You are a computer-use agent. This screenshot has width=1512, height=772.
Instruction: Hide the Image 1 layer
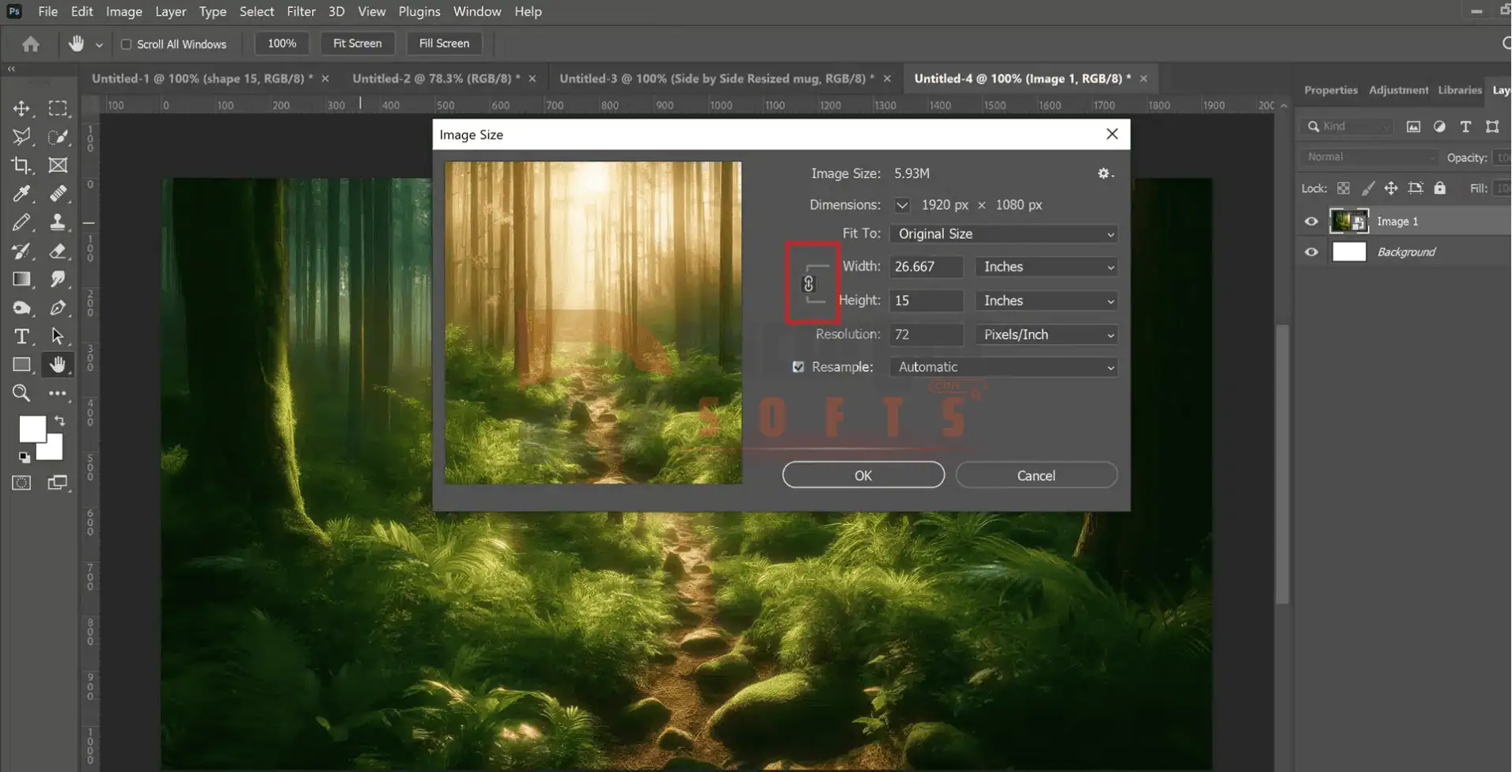pyautogui.click(x=1311, y=221)
